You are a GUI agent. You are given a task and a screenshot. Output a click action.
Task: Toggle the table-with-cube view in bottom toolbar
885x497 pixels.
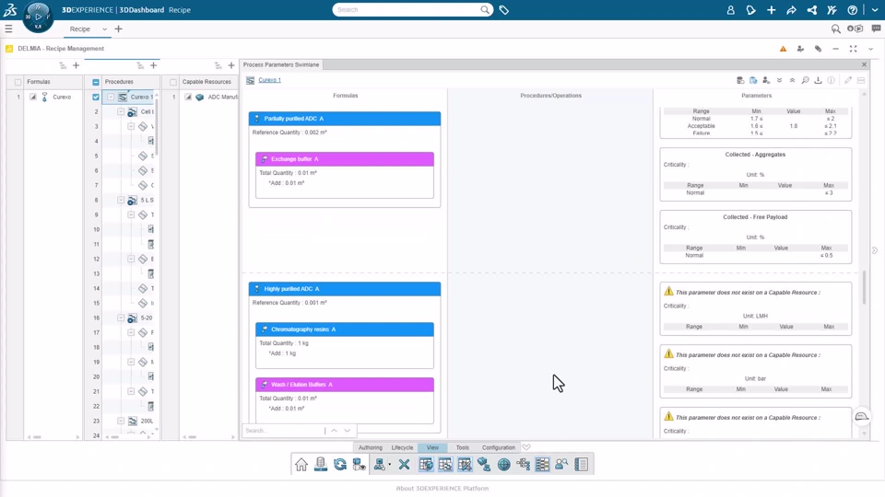coord(426,464)
